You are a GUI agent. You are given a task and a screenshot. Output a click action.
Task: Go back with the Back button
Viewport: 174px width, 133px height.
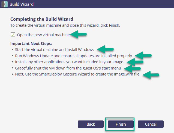[91, 124]
